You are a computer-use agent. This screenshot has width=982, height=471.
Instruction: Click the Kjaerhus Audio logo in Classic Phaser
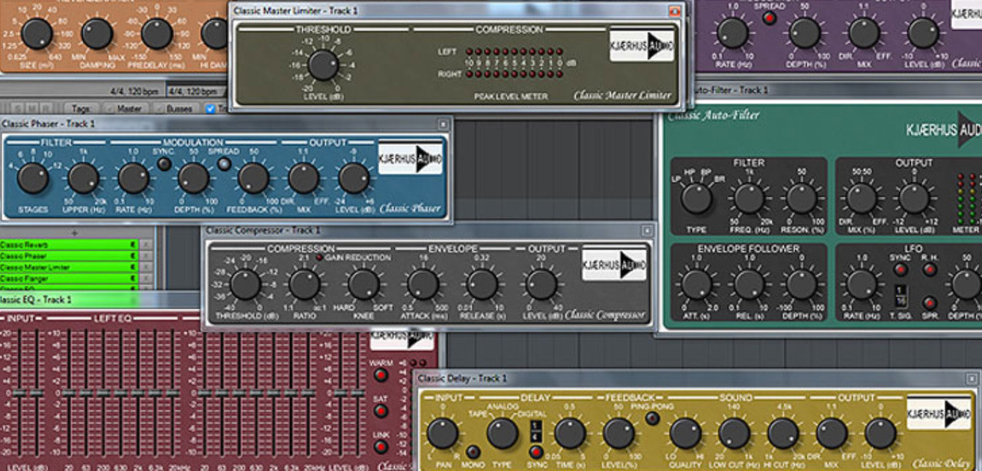pyautogui.click(x=410, y=157)
